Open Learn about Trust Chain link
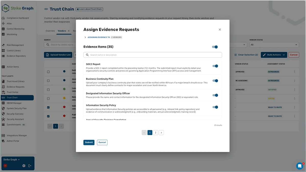This screenshot has width=306, height=172. [x=89, y=9]
